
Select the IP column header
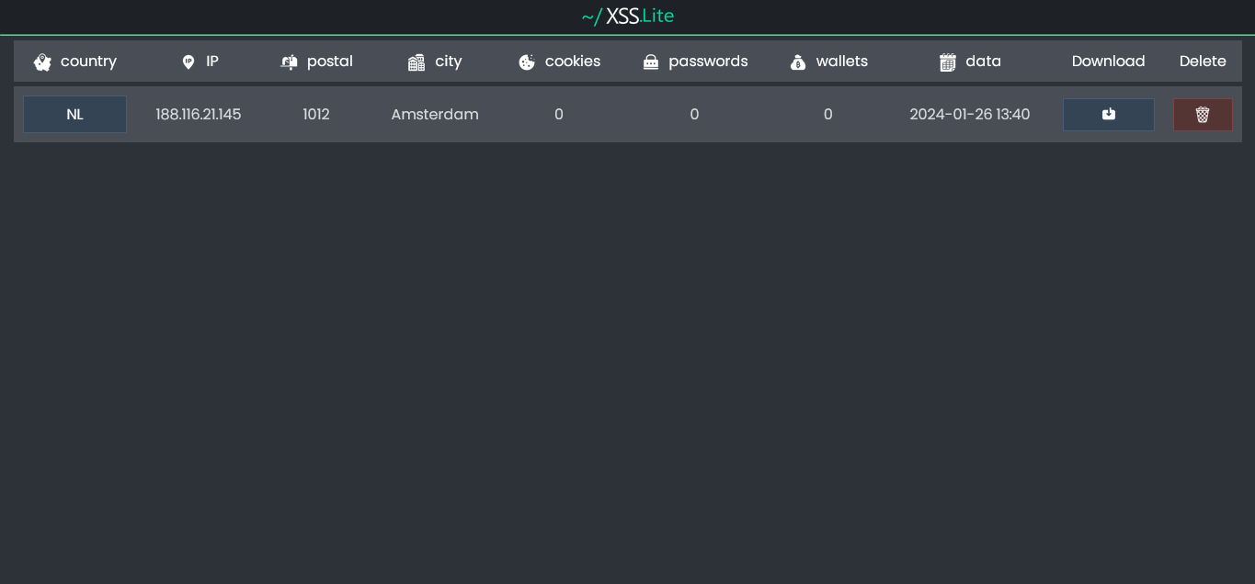(x=211, y=62)
